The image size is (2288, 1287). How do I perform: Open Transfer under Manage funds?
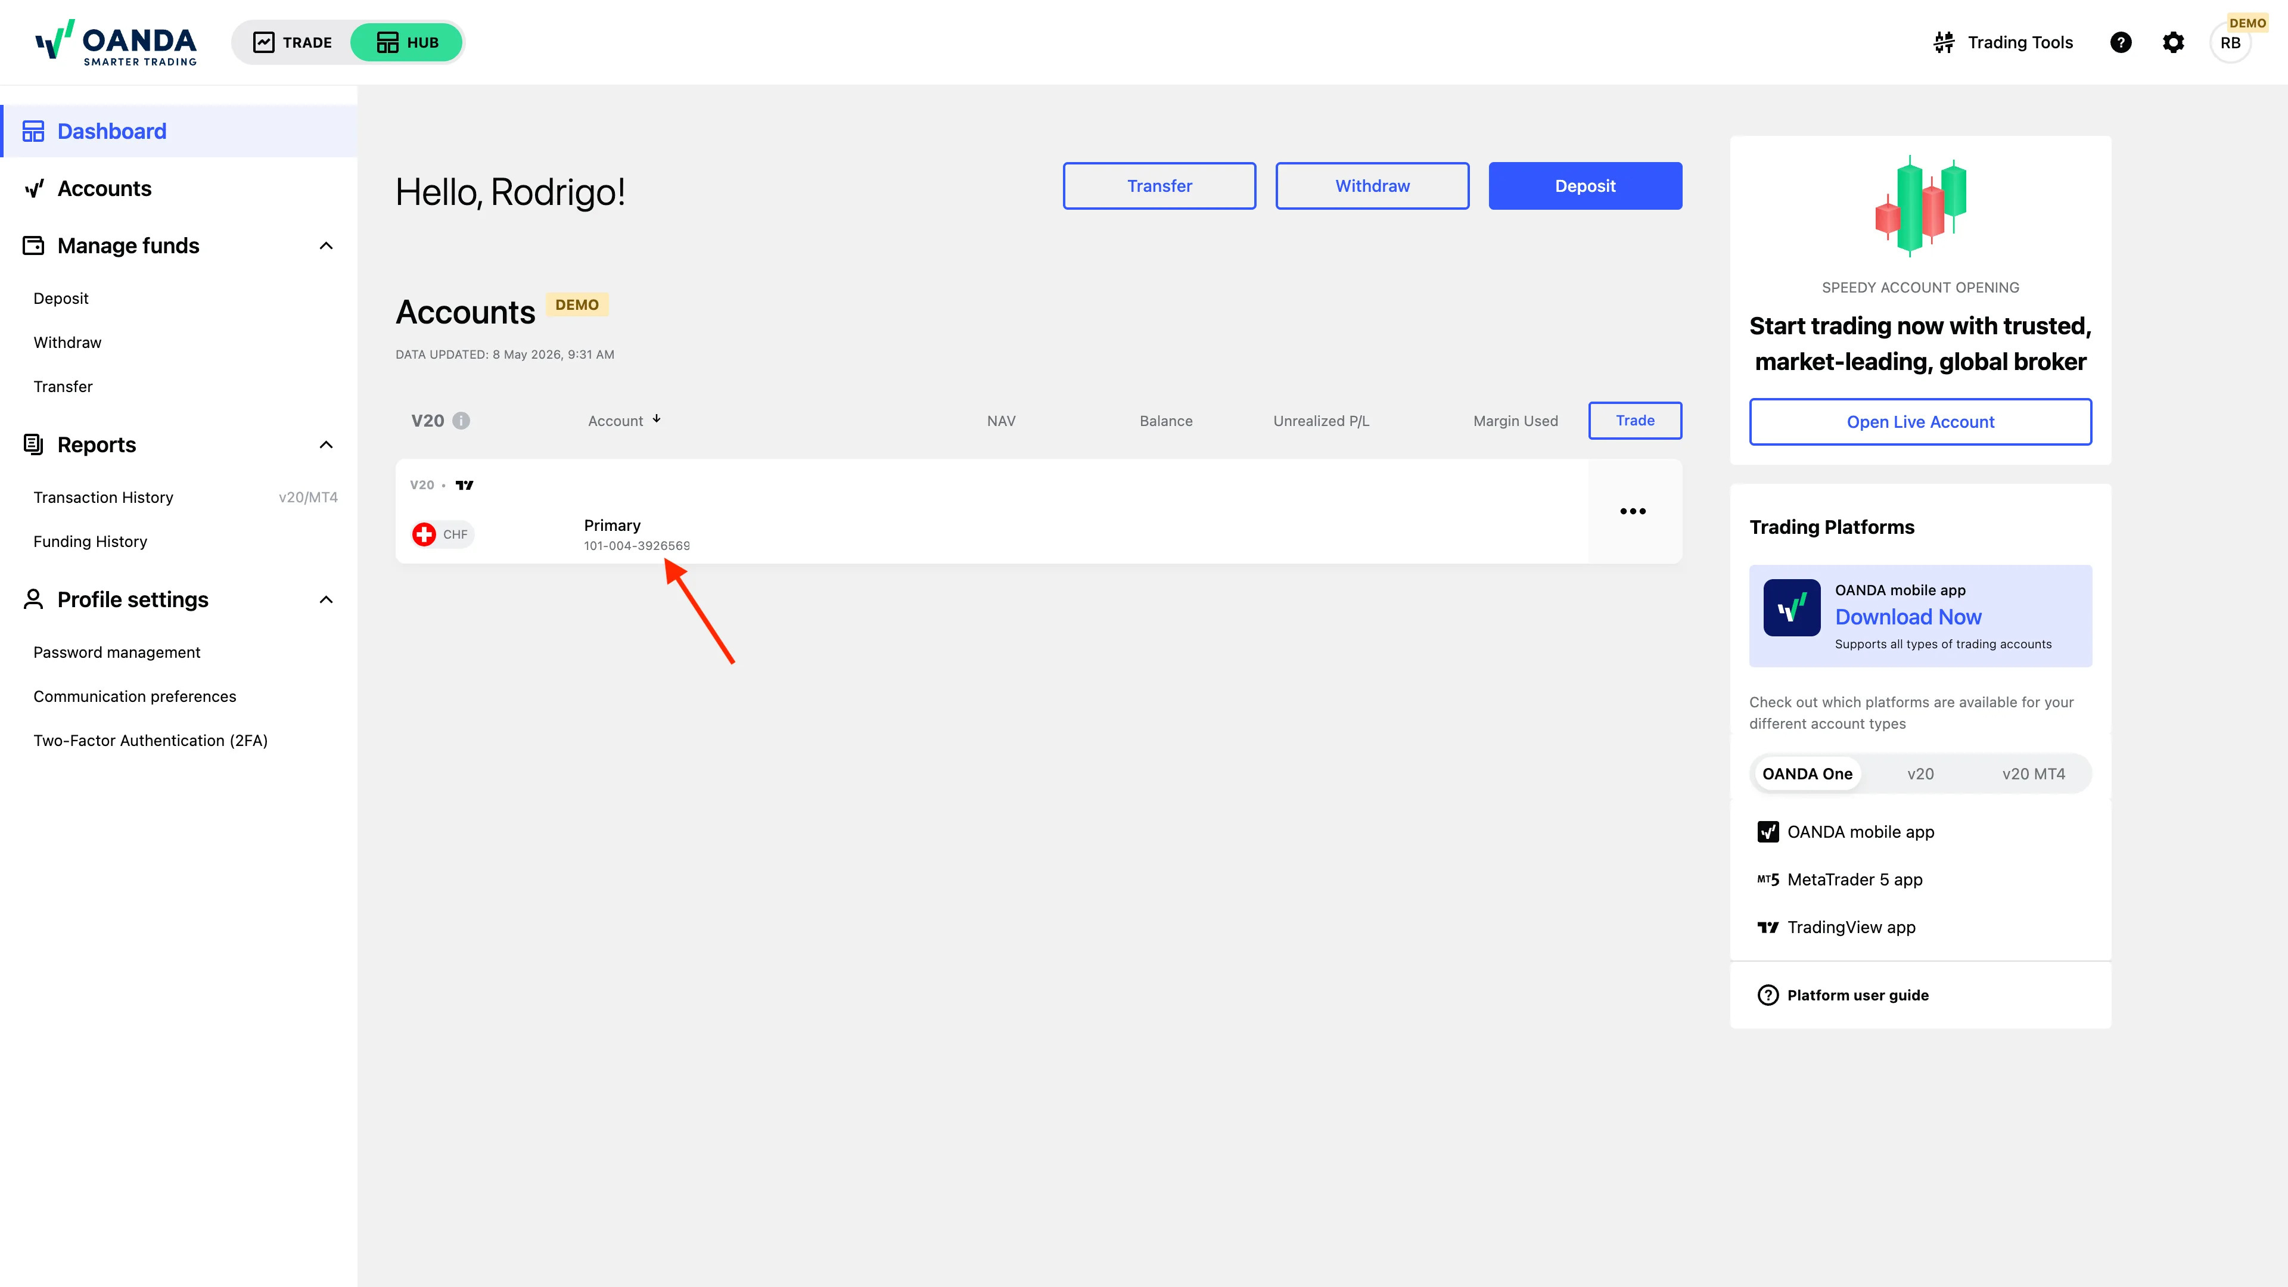tap(63, 386)
